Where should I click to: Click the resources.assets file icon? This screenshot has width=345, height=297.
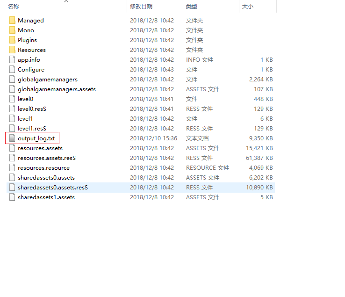click(12, 148)
